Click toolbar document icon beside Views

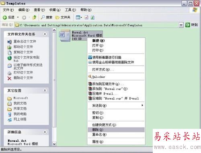[x=86, y=17]
